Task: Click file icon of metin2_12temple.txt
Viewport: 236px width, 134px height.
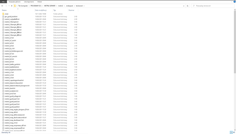Action: [3, 22]
